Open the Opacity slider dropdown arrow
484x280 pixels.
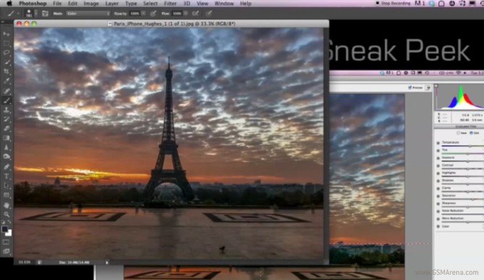pos(143,14)
